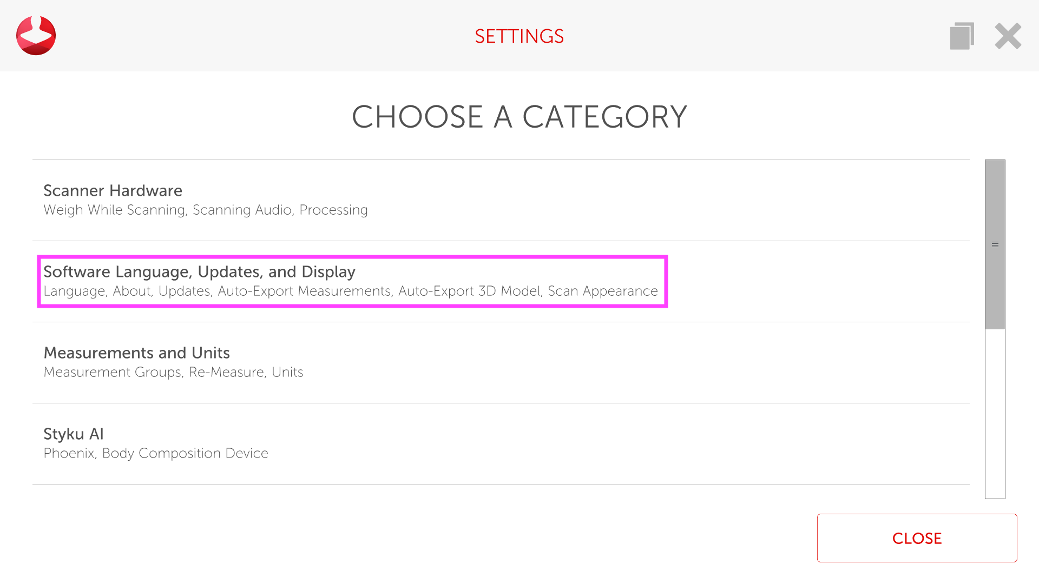1039x584 pixels.
Task: Click the red SETTINGS title text
Action: 519,36
